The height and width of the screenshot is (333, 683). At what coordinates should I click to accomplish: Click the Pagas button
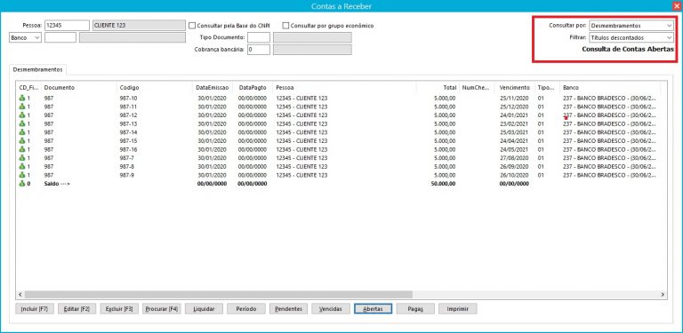[x=415, y=309]
